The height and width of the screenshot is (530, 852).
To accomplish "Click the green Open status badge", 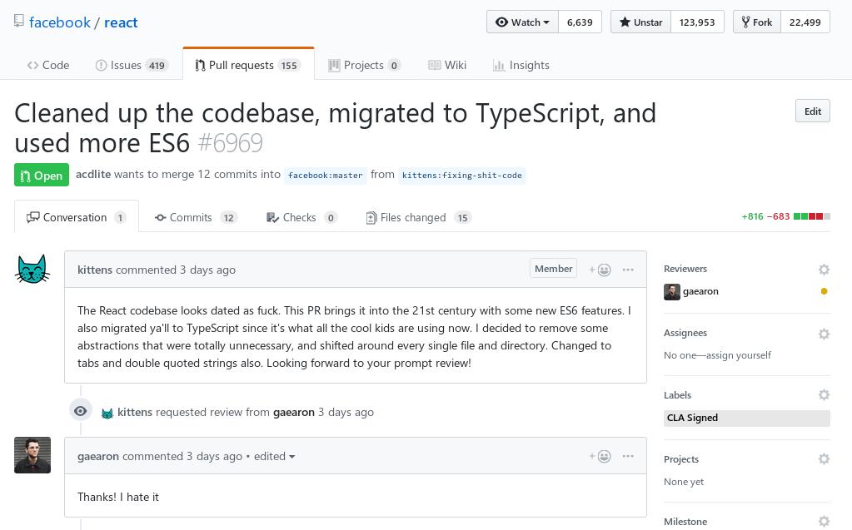I will [x=42, y=176].
